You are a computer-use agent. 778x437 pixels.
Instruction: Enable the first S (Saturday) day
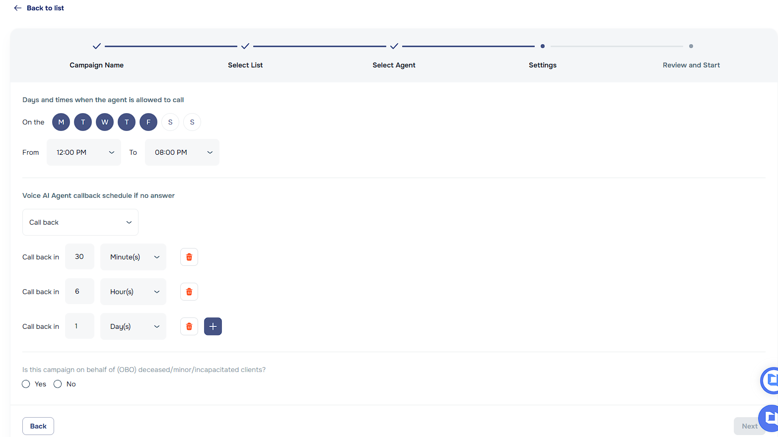[170, 122]
